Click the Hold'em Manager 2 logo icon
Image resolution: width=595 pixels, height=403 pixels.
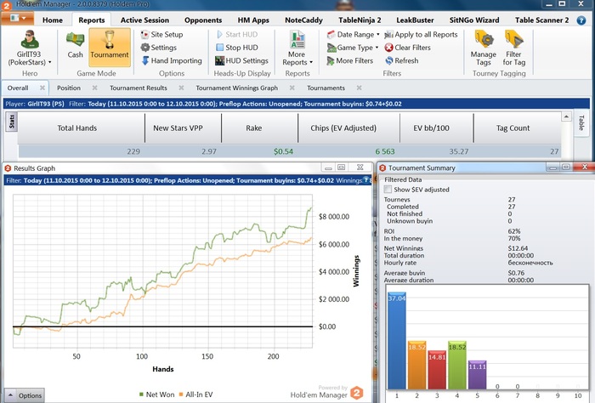point(6,5)
